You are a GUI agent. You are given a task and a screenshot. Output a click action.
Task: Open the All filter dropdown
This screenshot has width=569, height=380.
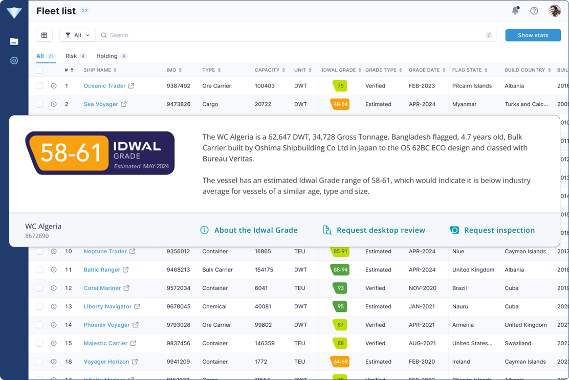click(78, 35)
